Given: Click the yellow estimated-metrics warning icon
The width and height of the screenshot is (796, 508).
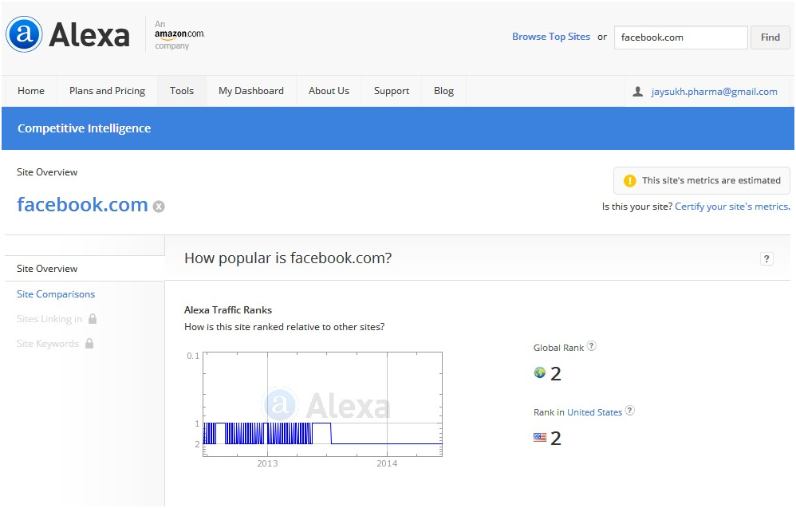Looking at the screenshot, I should tap(629, 181).
